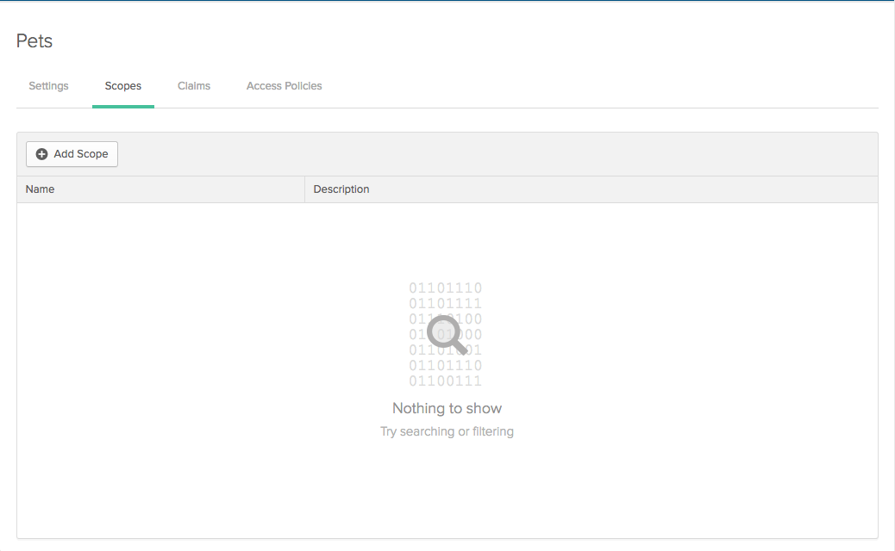Viewport: 895px width, 551px height.
Task: Click the "Nothing to show" message
Action: point(447,408)
